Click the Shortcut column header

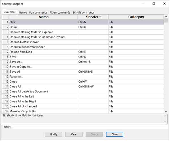[x=93, y=17]
